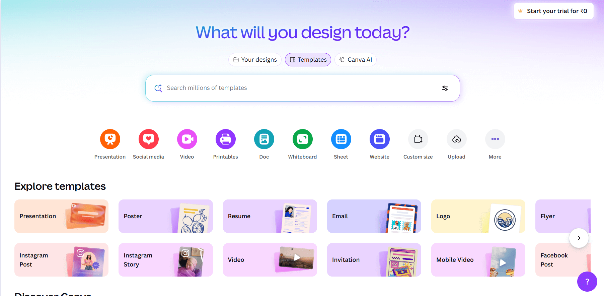Show More design types
This screenshot has width=604, height=296.
pos(495,139)
